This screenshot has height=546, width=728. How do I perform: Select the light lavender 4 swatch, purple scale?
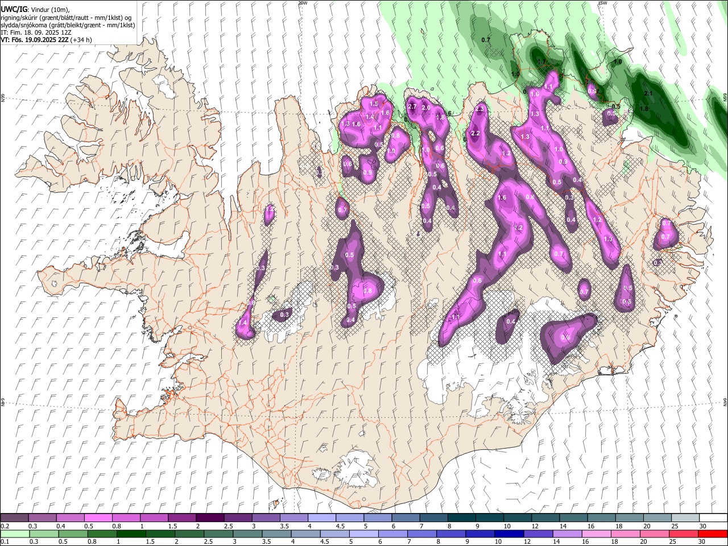coord(322,518)
